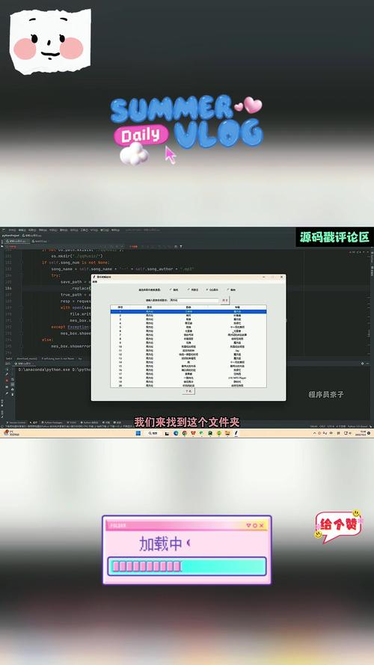
Task: Select row 14 in the song table
Action: [x=188, y=362]
